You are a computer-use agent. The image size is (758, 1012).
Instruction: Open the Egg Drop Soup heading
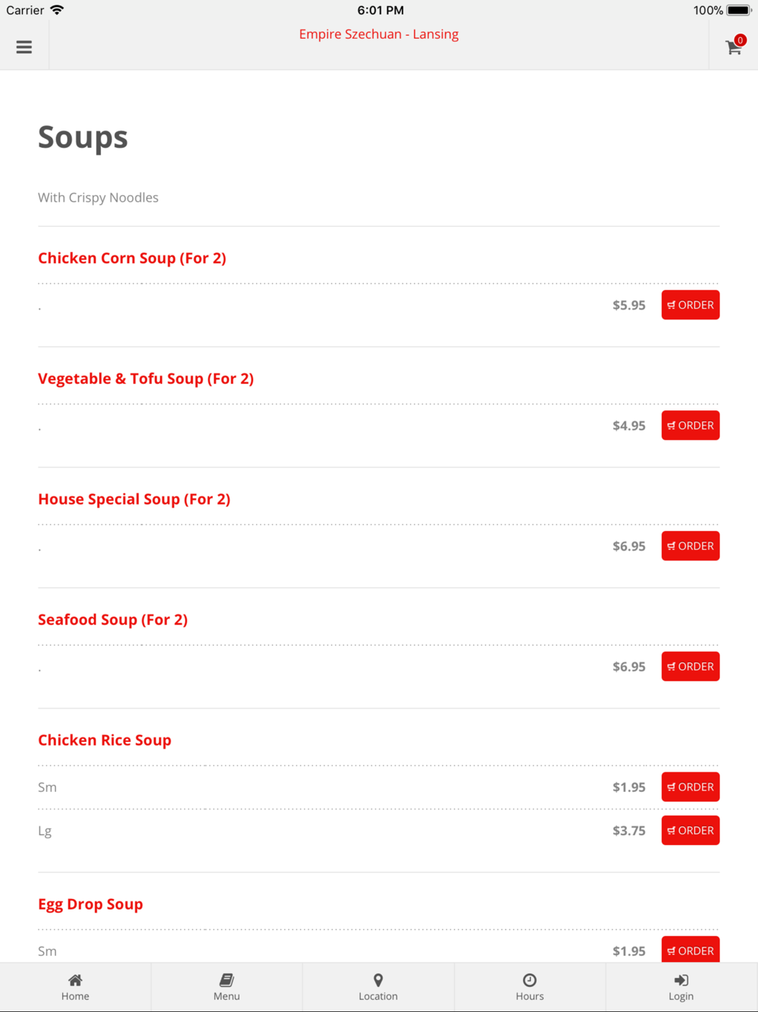90,904
